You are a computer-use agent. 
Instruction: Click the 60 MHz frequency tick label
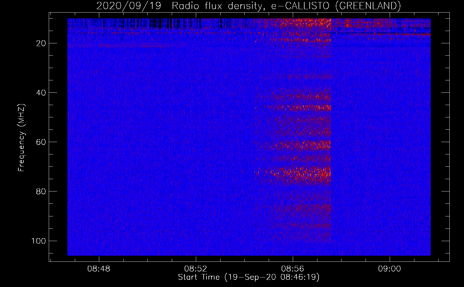(41, 142)
